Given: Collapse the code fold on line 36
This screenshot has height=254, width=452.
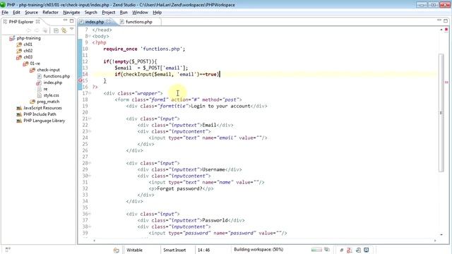Looking at the screenshot, I should click(x=90, y=214).
